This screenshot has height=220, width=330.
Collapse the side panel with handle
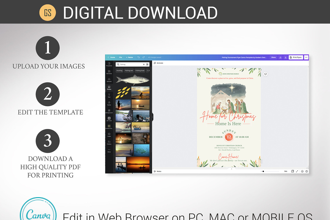pyautogui.click(x=152, y=117)
